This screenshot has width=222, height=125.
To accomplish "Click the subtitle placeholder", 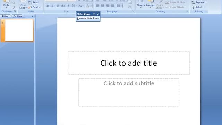I will click(x=129, y=92).
